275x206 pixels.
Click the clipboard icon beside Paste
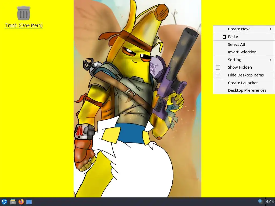(x=224, y=37)
